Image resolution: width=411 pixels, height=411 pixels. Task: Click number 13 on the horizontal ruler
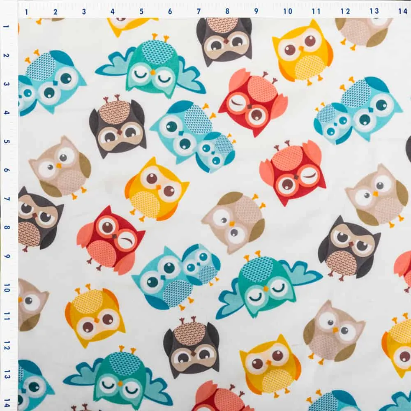[x=374, y=11]
